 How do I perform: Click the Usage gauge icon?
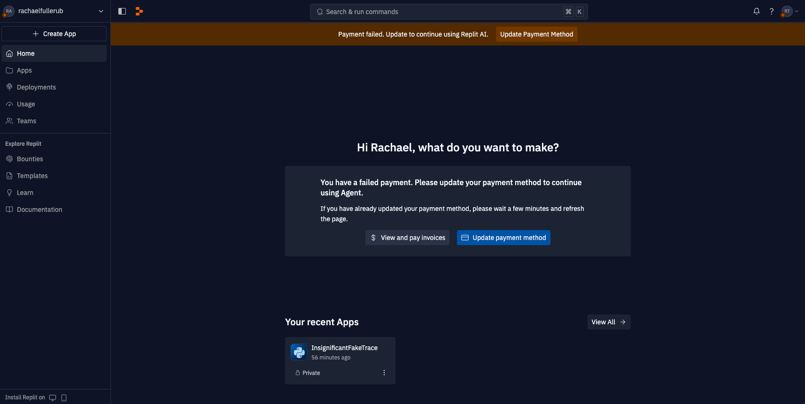[x=9, y=104]
